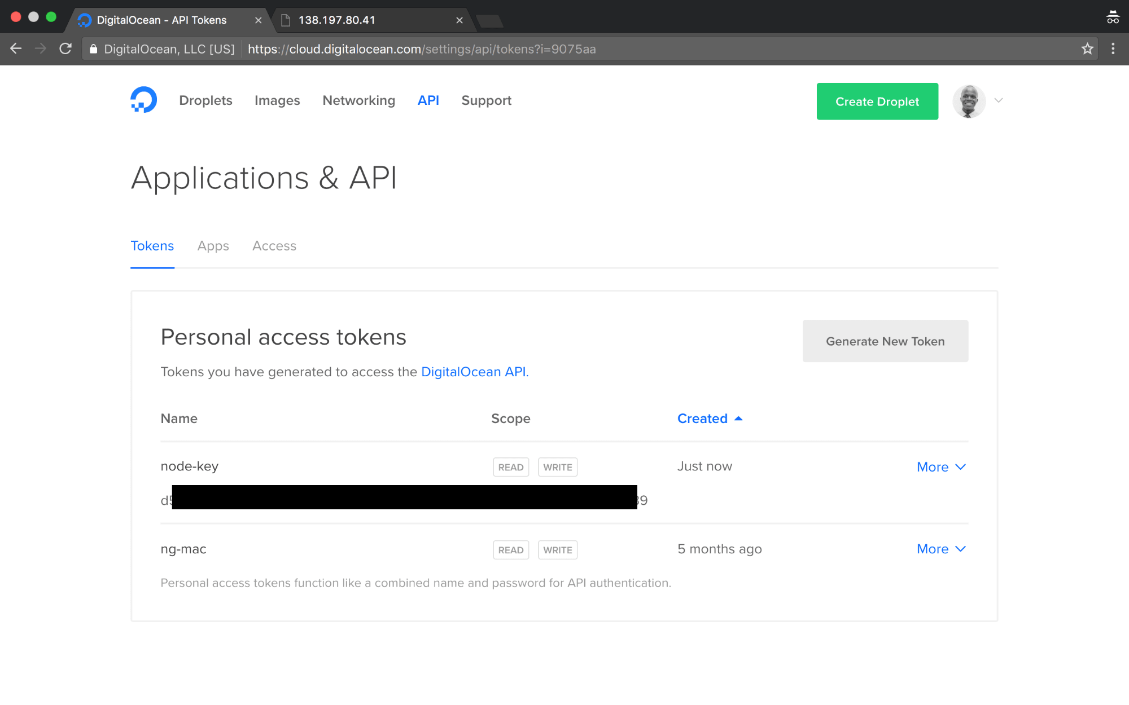Viewport: 1129px width, 705px height.
Task: Click READ badge on ng-mac row
Action: point(511,550)
